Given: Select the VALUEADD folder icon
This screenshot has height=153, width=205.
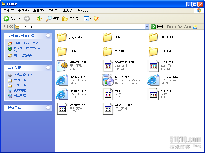Looking at the screenshot, I should click(153, 52).
